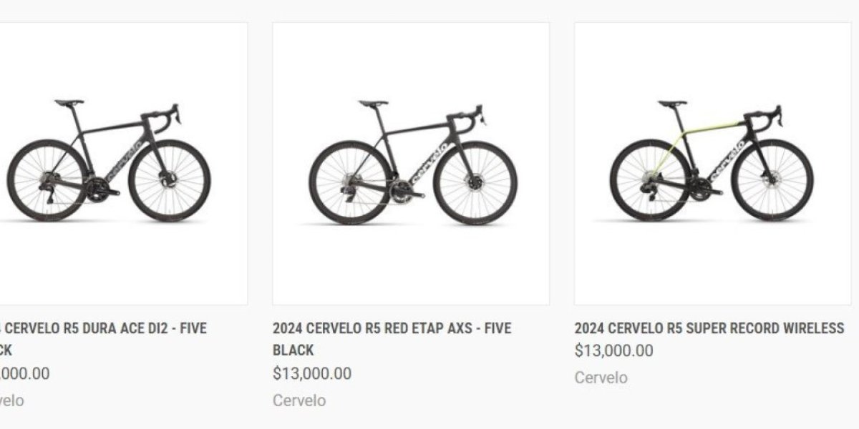Click the saddle of the Dura Ace Di2 bike
The image size is (859, 429).
coord(69,103)
